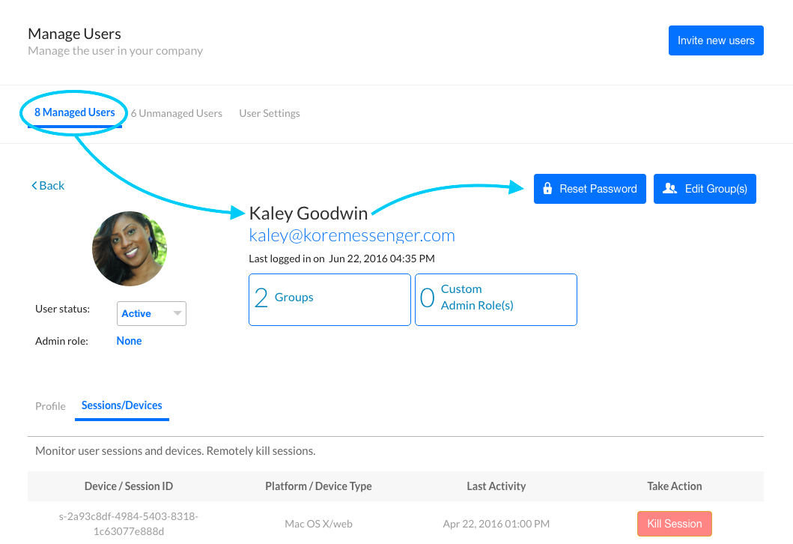Image resolution: width=793 pixels, height=544 pixels.
Task: Click the Admin role None link
Action: pos(129,341)
